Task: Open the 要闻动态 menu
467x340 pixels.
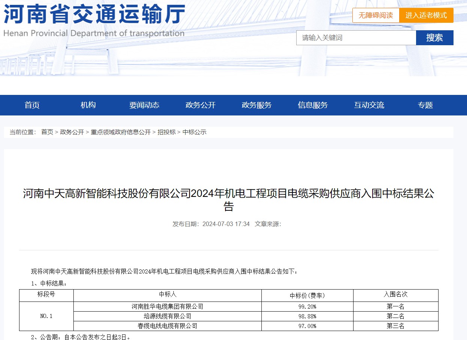Action: pos(144,105)
